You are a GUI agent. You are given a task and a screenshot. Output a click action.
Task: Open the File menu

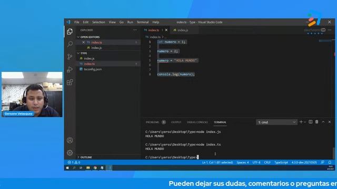(77, 22)
